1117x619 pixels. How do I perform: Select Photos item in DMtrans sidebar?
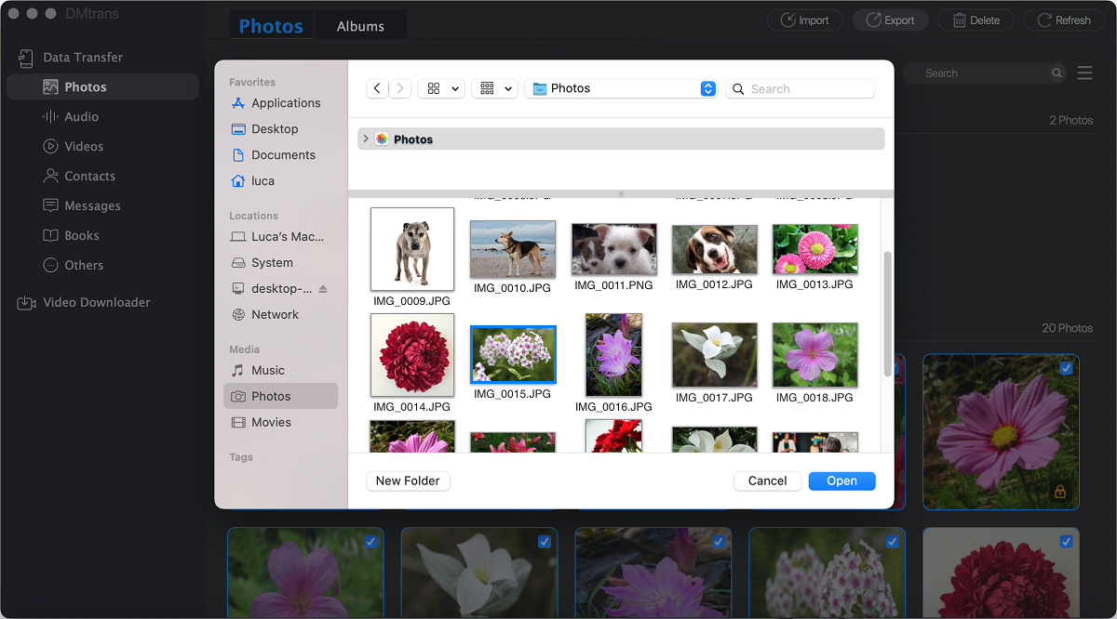(x=102, y=86)
